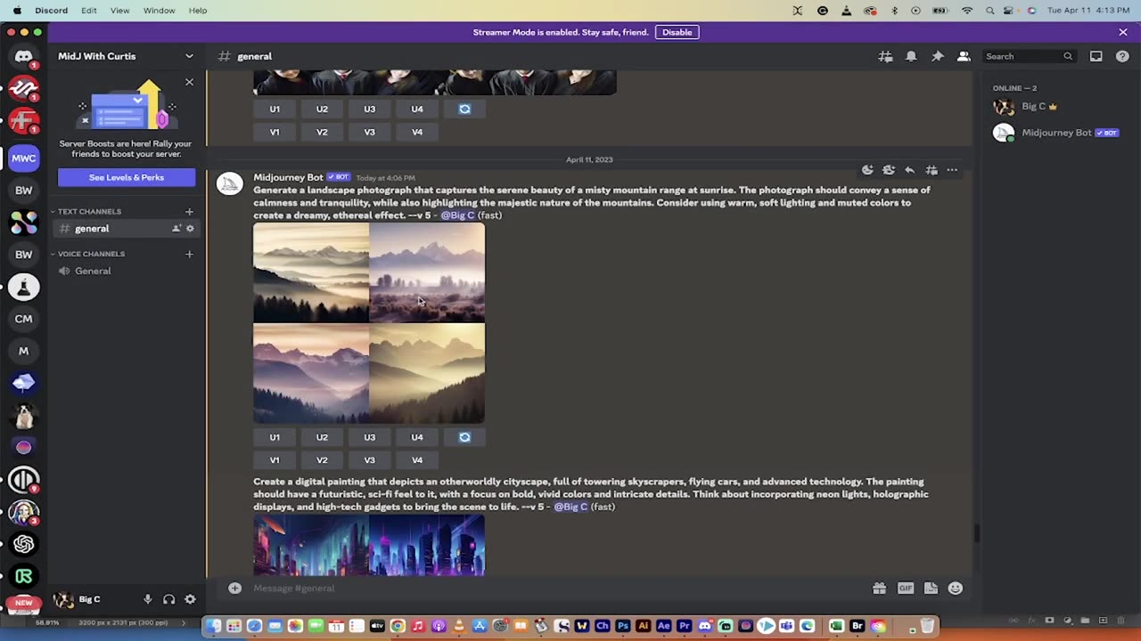Select the MWC server icon
This screenshot has height=641, width=1141.
click(24, 158)
